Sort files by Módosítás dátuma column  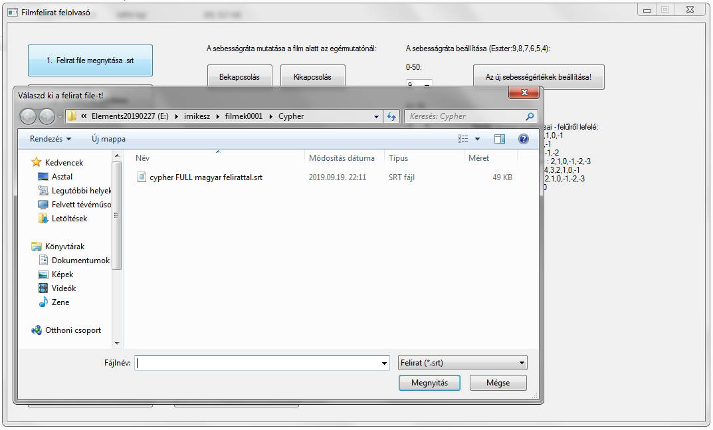[x=342, y=158]
